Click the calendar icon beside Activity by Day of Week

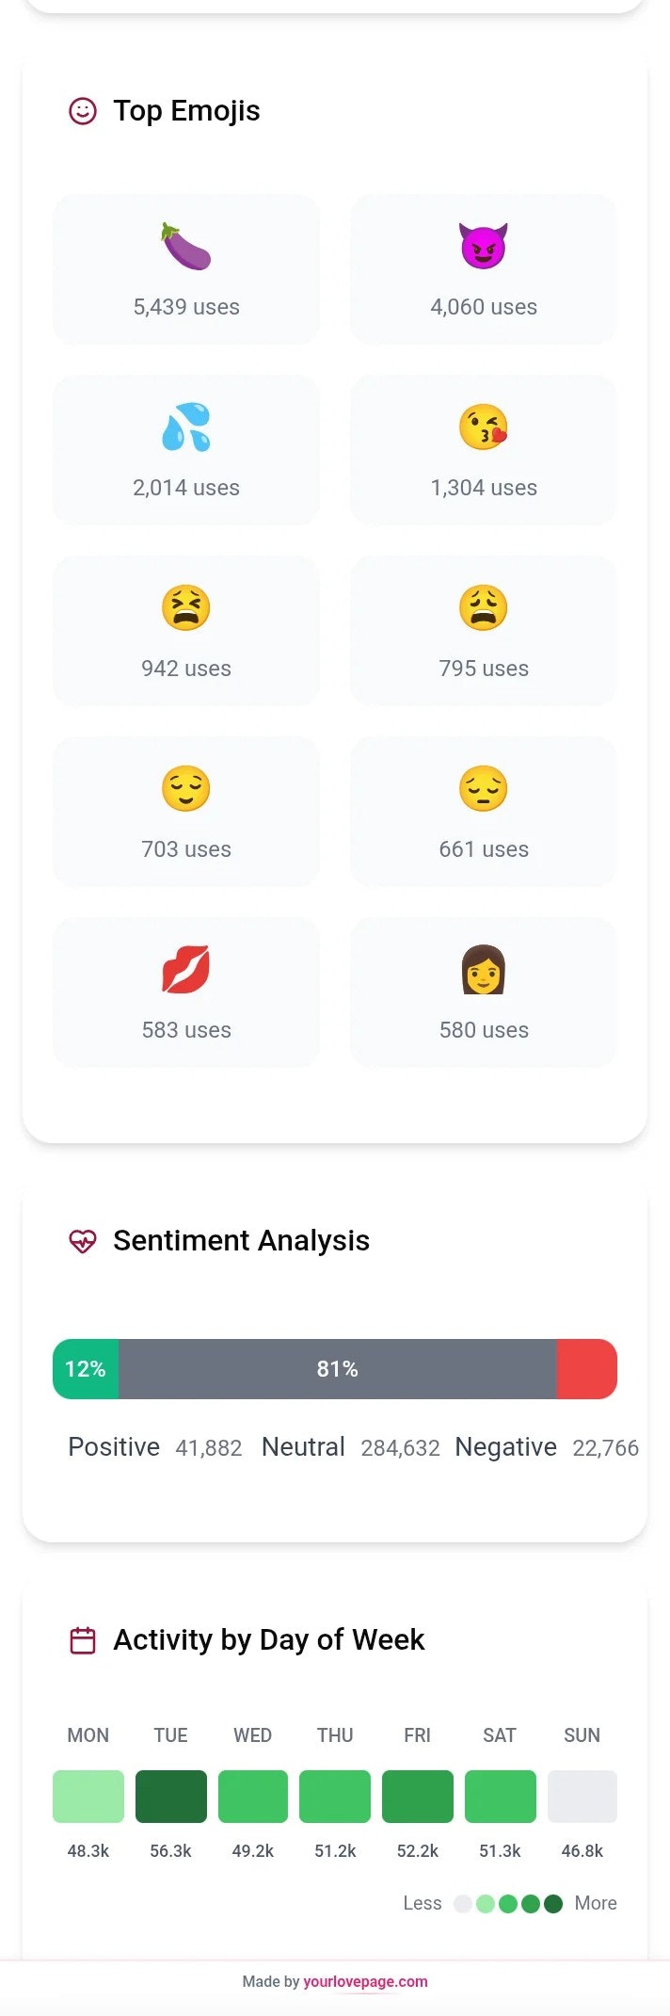coord(83,1638)
